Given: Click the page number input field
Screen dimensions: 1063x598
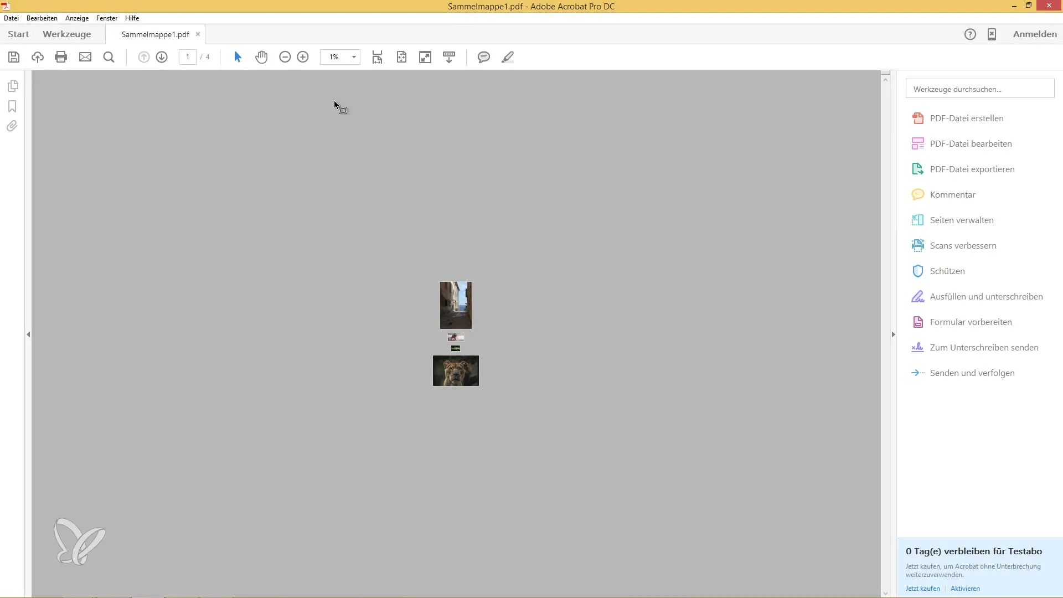Looking at the screenshot, I should click(188, 57).
